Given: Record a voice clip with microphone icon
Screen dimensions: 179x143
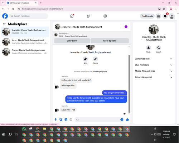Looking at the screenshot, I should coord(55,119).
